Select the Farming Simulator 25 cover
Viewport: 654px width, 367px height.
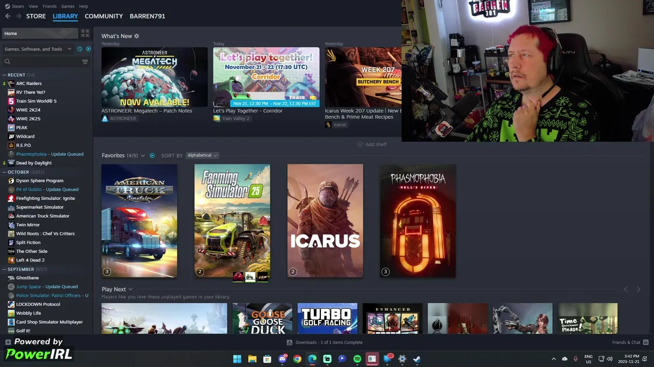point(232,221)
